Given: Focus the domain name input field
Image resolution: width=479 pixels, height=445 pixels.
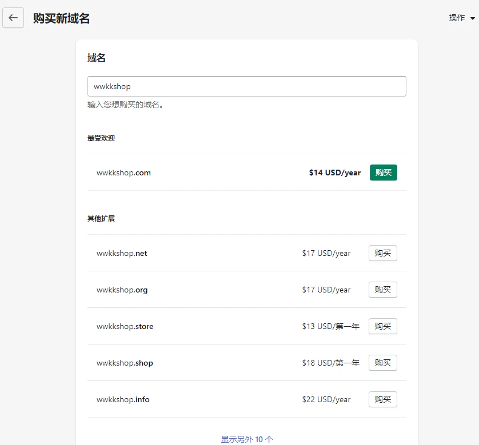Looking at the screenshot, I should coord(246,86).
